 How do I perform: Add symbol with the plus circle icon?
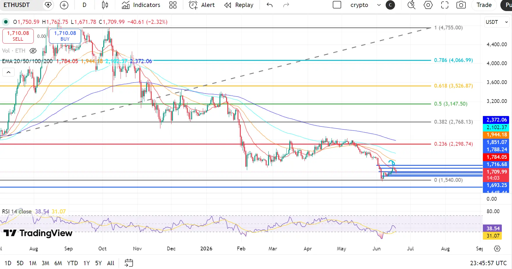pyautogui.click(x=64, y=5)
